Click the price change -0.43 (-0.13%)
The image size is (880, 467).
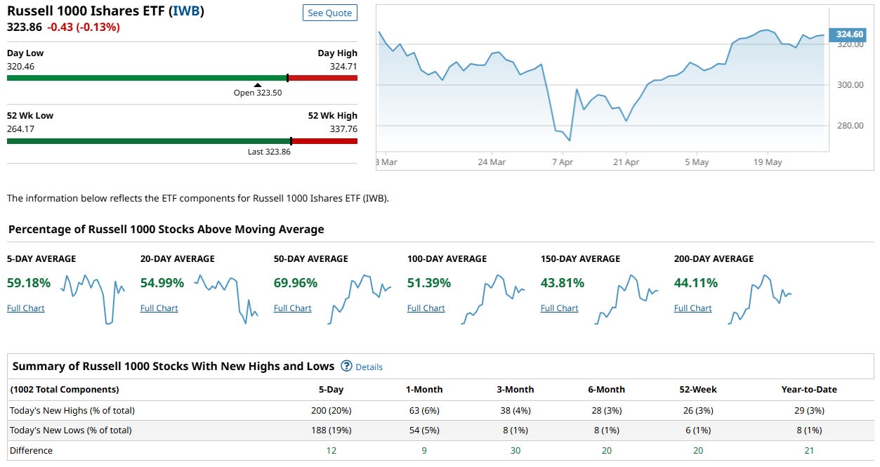click(x=84, y=27)
